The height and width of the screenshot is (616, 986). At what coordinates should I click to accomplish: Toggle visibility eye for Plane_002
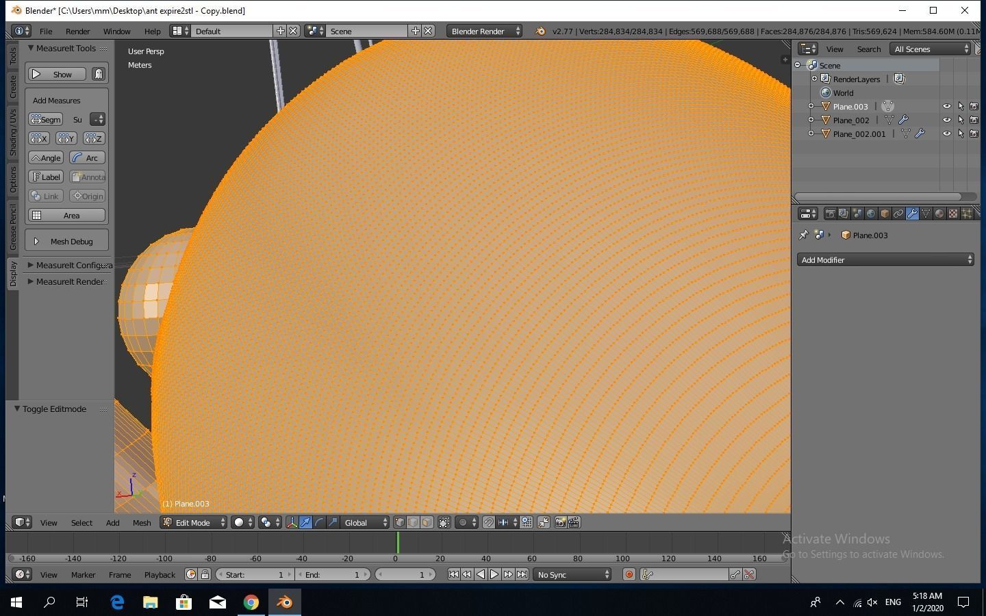pos(947,120)
